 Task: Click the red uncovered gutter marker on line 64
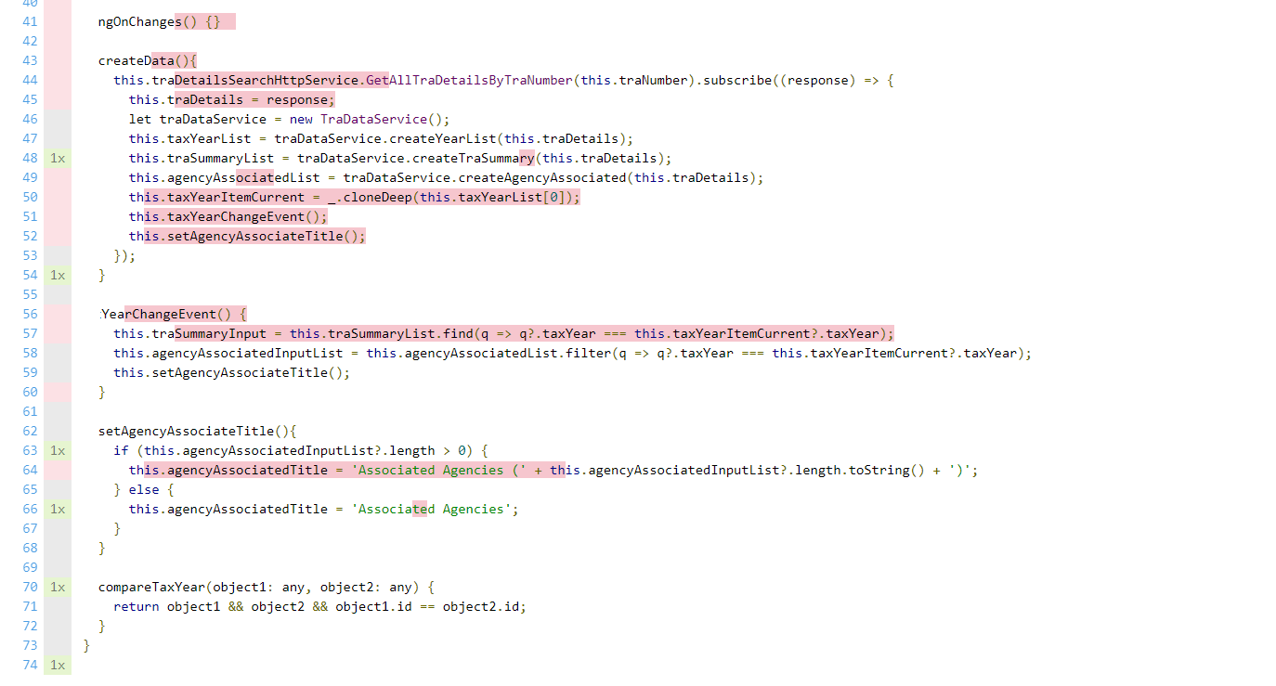tap(58, 470)
